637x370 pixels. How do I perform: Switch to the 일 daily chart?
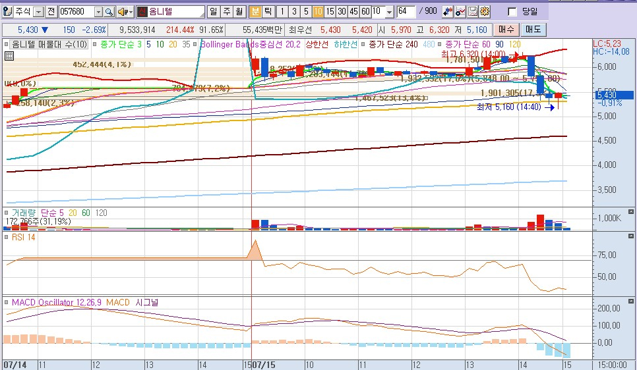tap(214, 12)
